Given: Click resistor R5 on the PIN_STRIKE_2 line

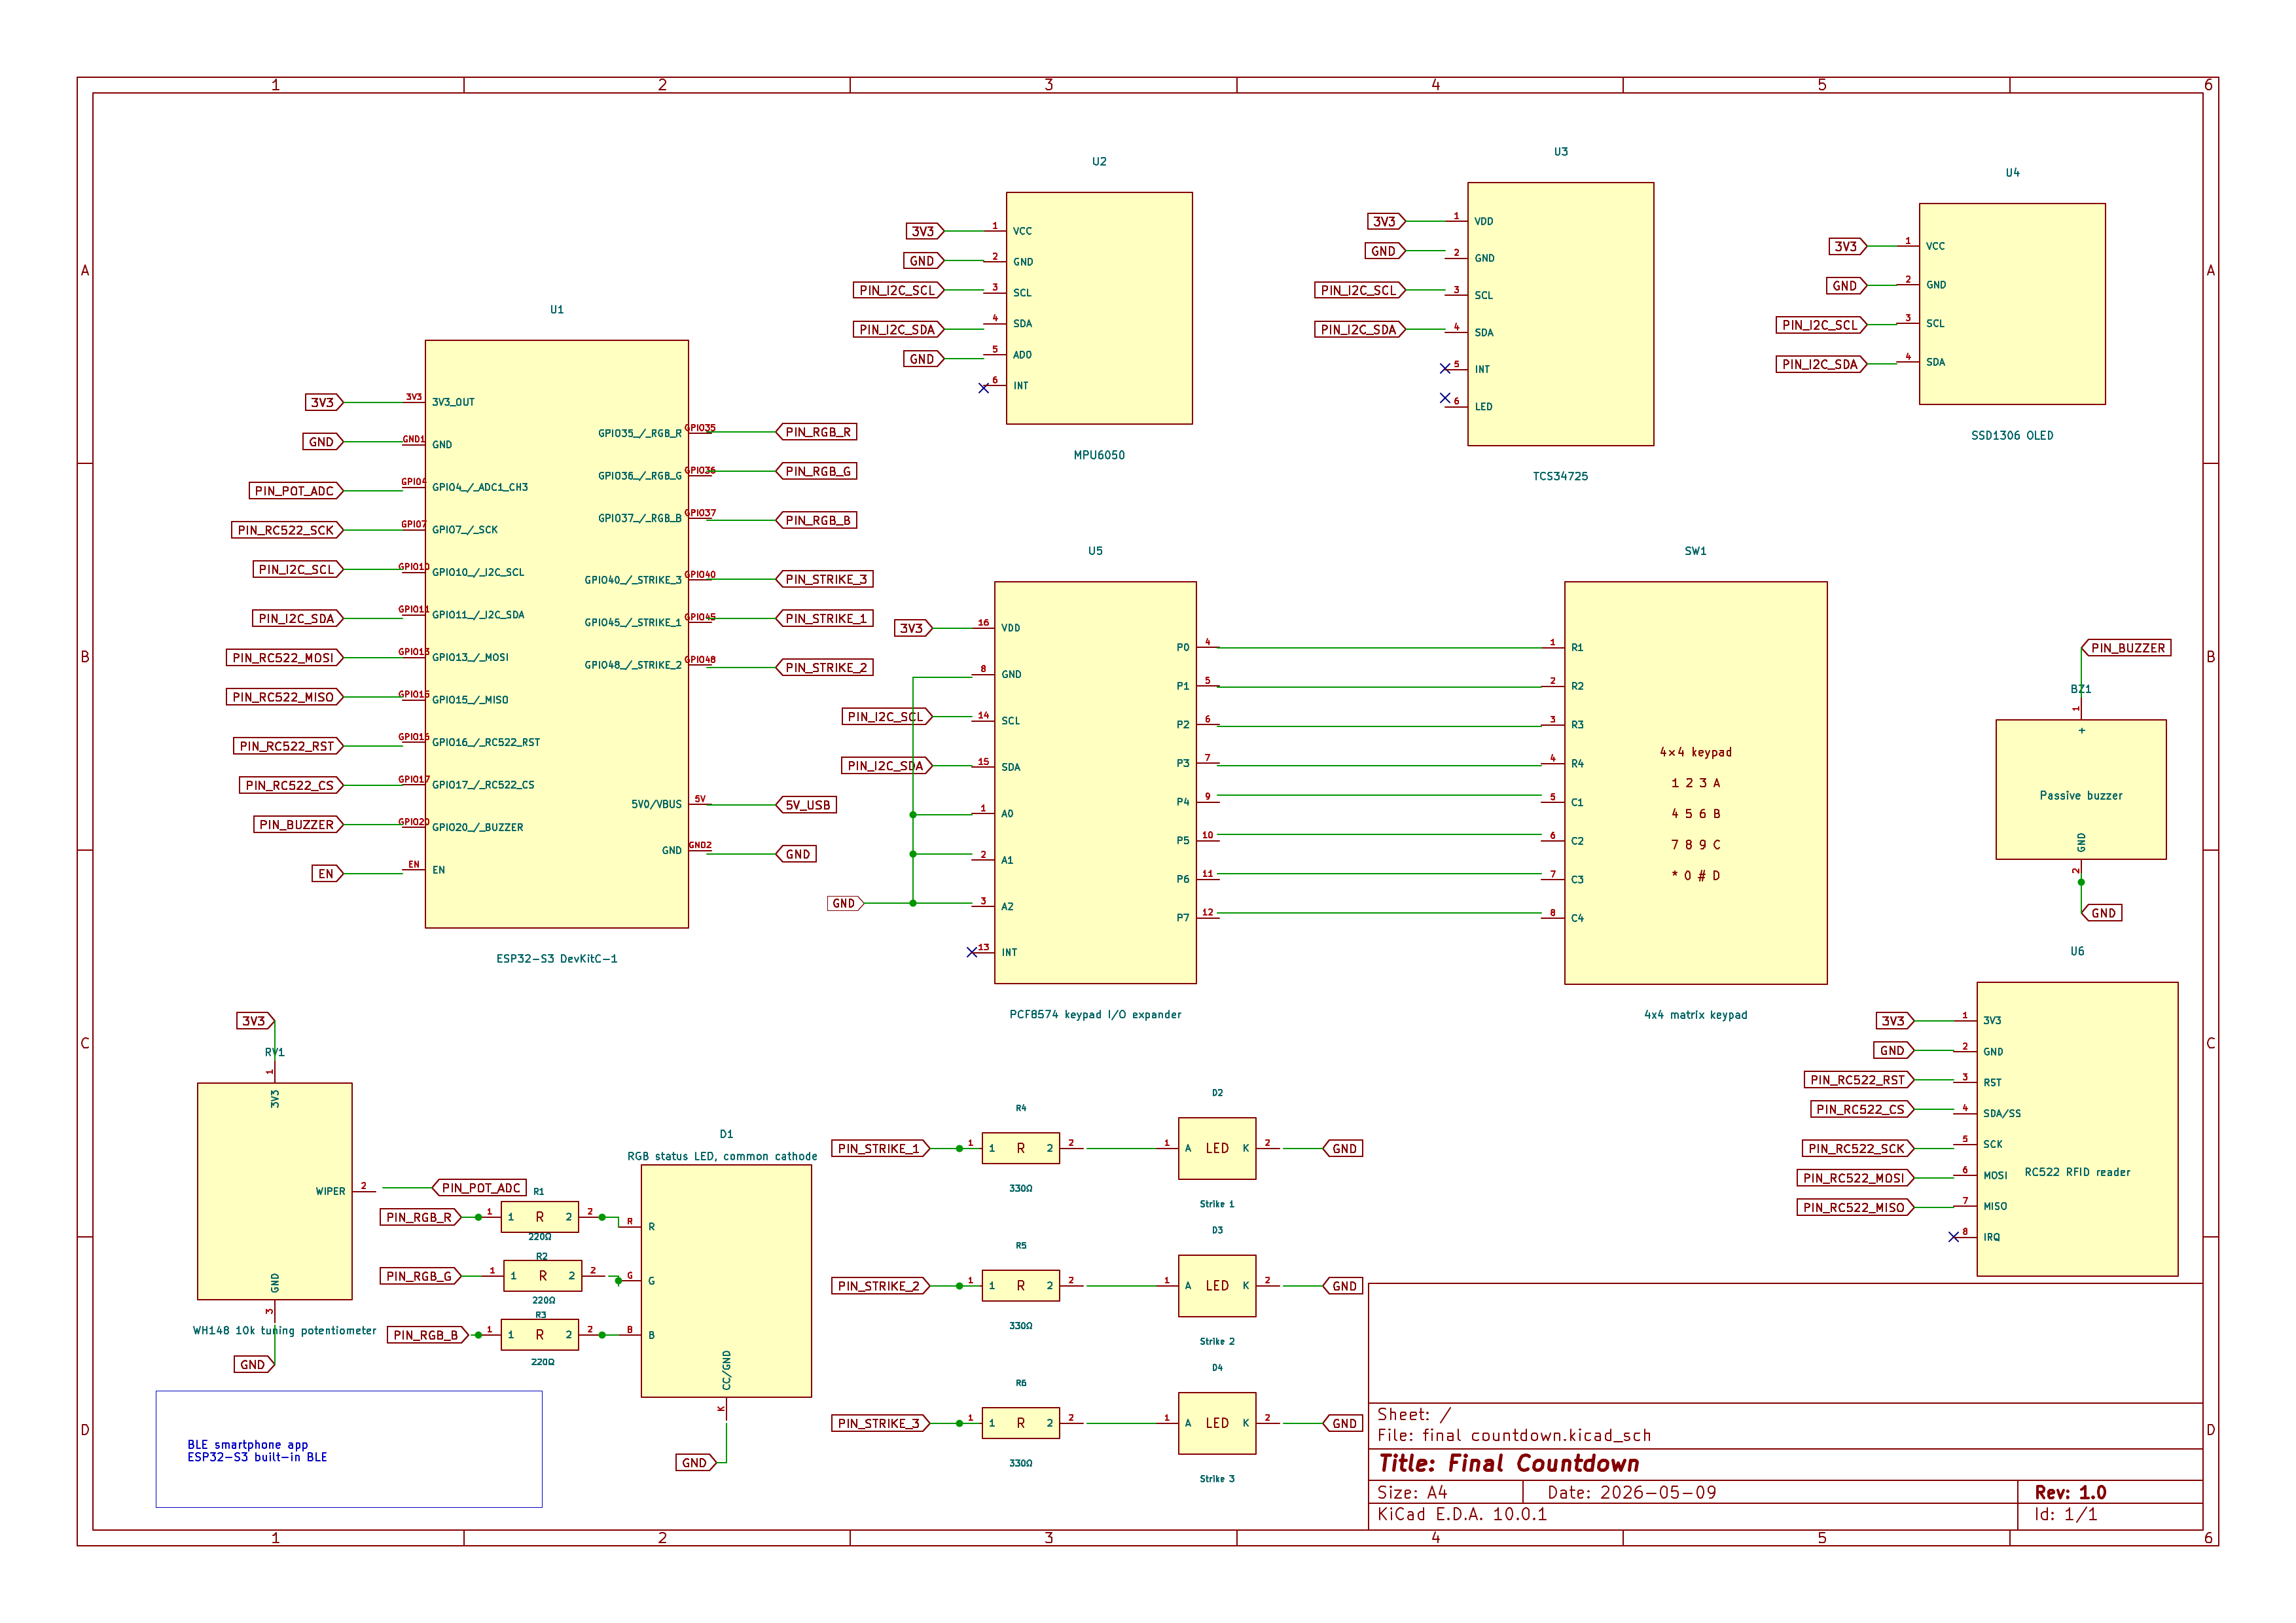Looking at the screenshot, I should pos(1021,1286).
